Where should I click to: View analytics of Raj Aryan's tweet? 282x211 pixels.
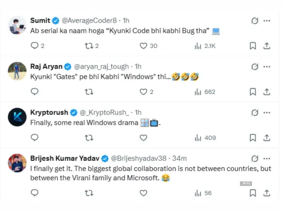click(x=198, y=91)
